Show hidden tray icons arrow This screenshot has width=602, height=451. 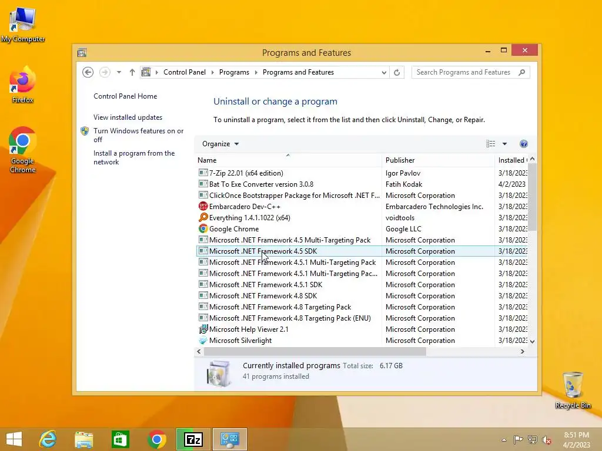click(x=504, y=440)
